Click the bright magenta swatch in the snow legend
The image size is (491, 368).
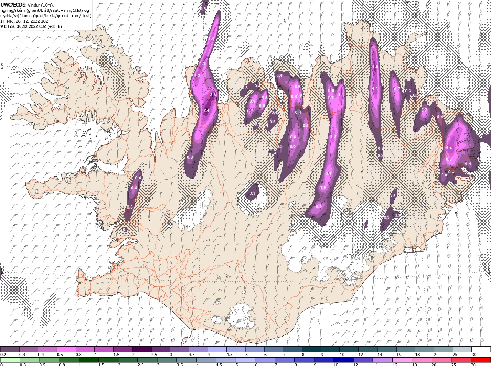66,349
